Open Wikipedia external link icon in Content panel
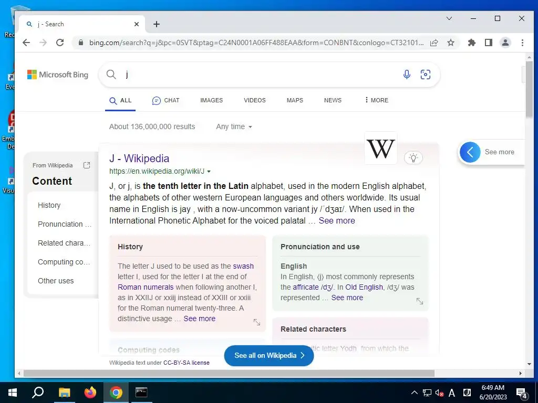This screenshot has width=538, height=403. (x=87, y=165)
